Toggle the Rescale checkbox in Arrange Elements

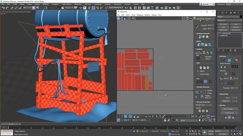click(205, 91)
